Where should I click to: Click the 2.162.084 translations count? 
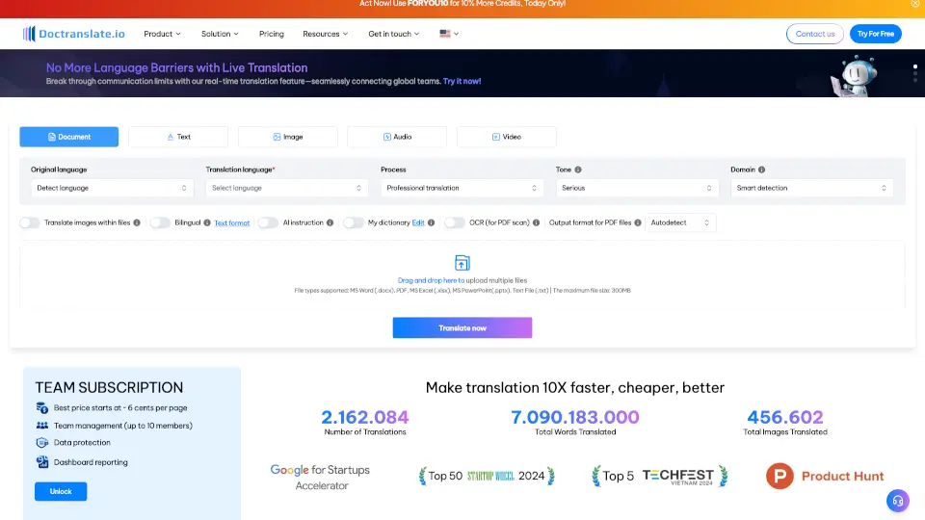coord(365,417)
